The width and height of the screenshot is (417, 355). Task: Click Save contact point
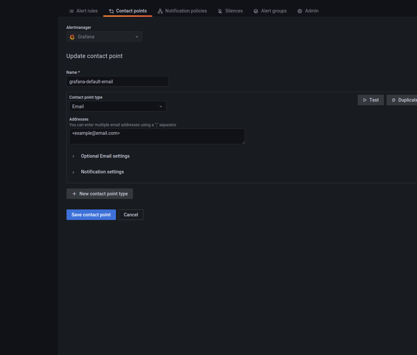91,215
